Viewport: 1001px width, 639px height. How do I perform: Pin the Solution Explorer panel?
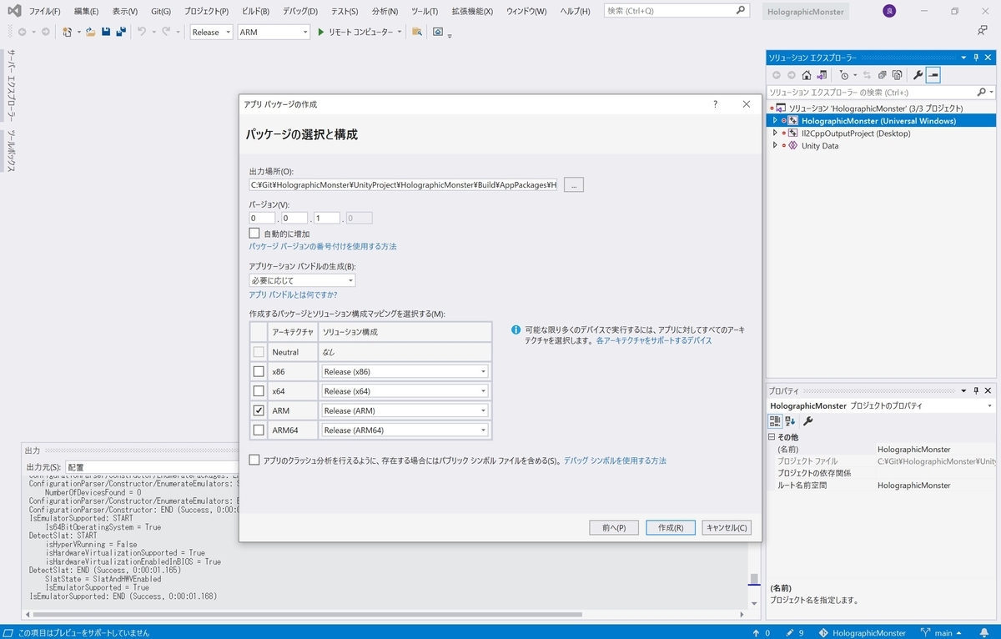(x=976, y=58)
